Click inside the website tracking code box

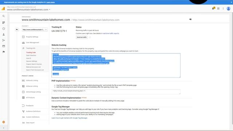(x=116, y=65)
